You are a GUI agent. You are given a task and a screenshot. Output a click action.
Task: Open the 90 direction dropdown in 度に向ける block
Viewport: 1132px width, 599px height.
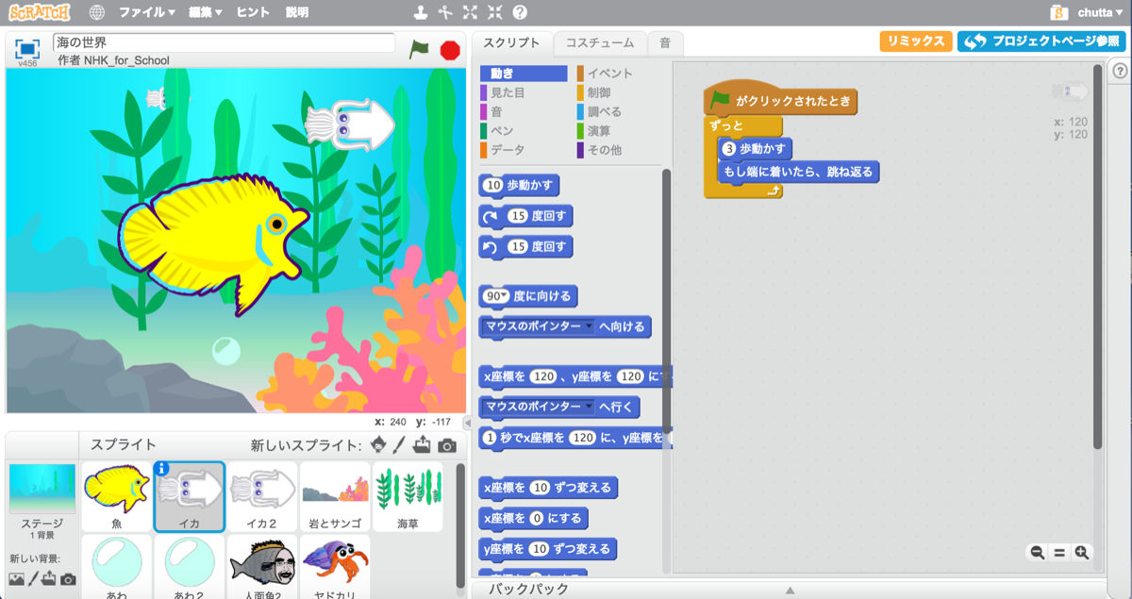[497, 296]
